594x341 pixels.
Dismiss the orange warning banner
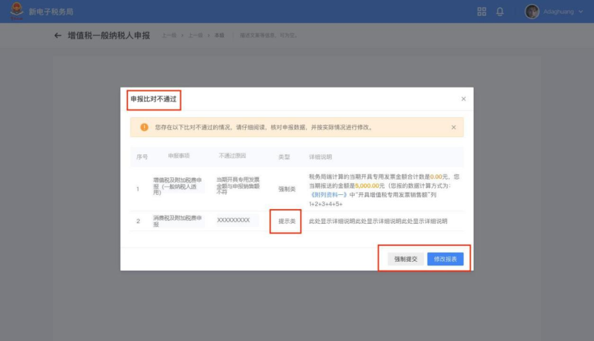coord(454,128)
